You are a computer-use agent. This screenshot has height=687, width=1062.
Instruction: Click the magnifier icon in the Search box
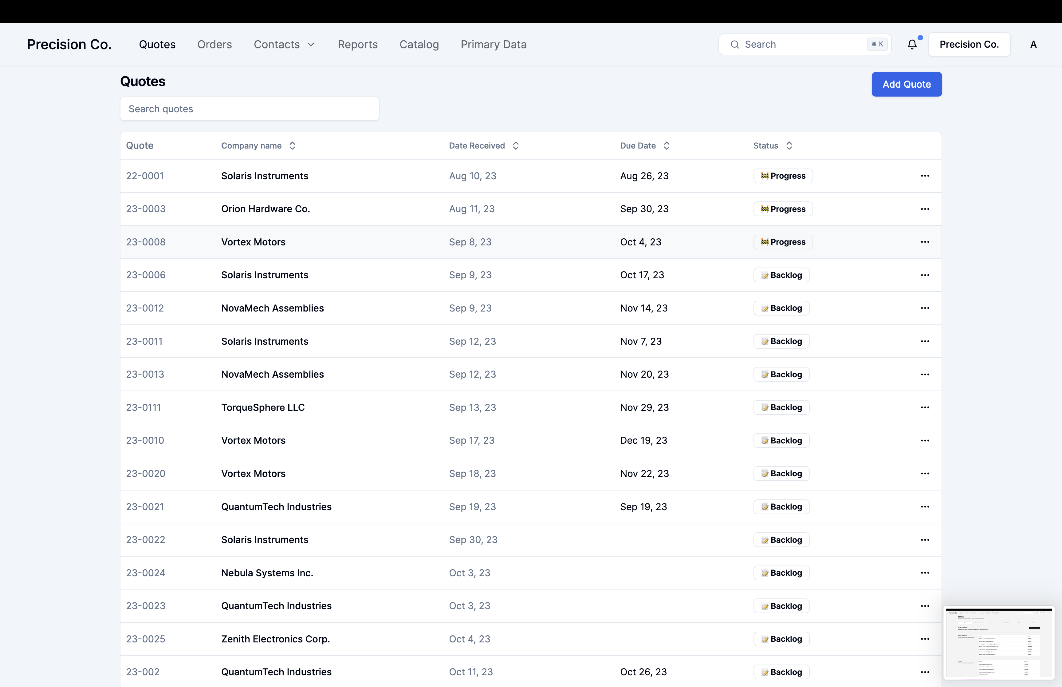click(734, 45)
